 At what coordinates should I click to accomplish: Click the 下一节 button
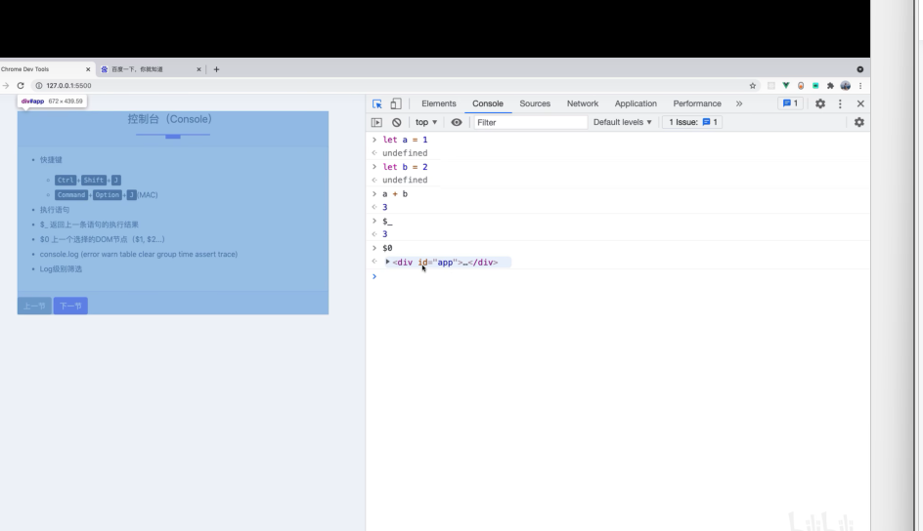point(70,306)
